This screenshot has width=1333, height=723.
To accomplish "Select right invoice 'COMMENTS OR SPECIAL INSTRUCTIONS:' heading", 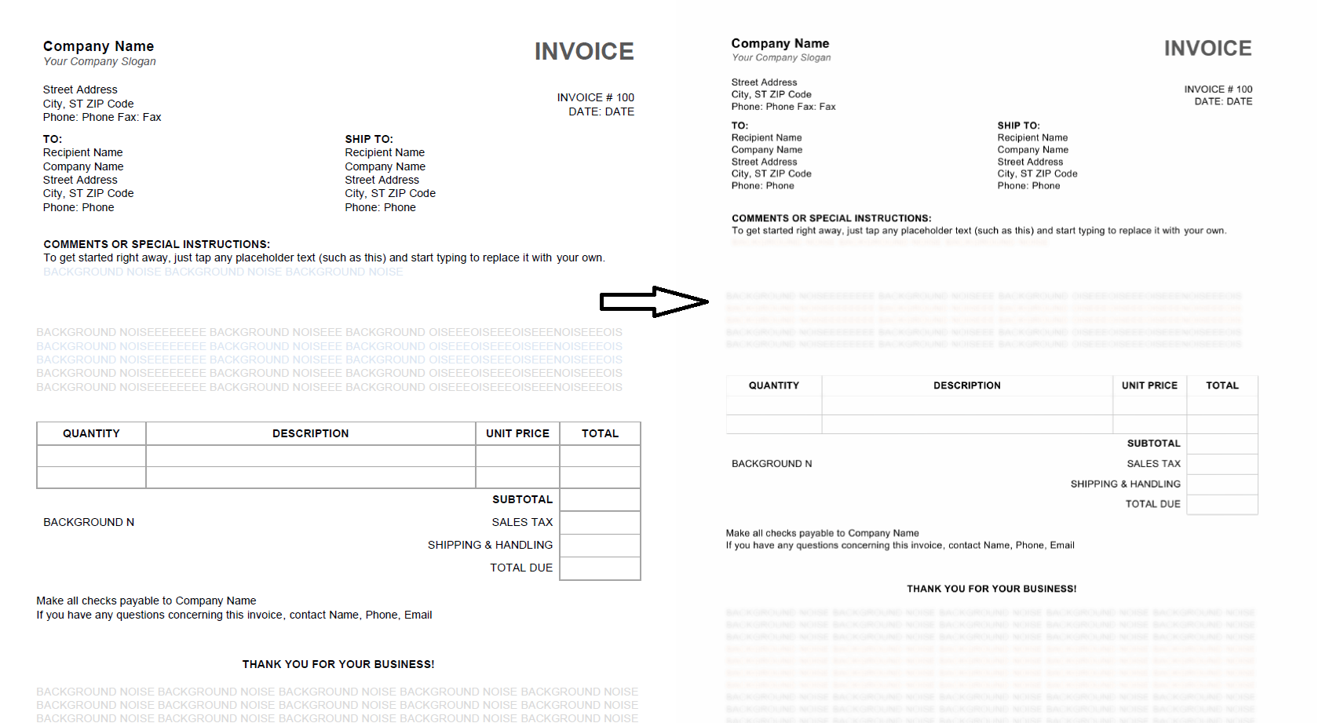I will click(x=831, y=218).
